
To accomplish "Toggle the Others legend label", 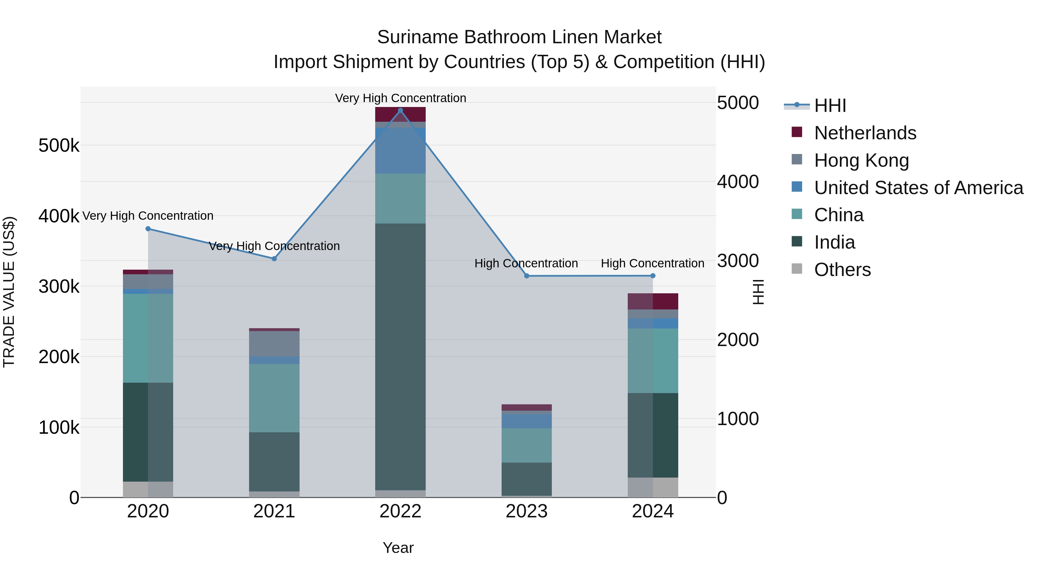I will 842,270.
